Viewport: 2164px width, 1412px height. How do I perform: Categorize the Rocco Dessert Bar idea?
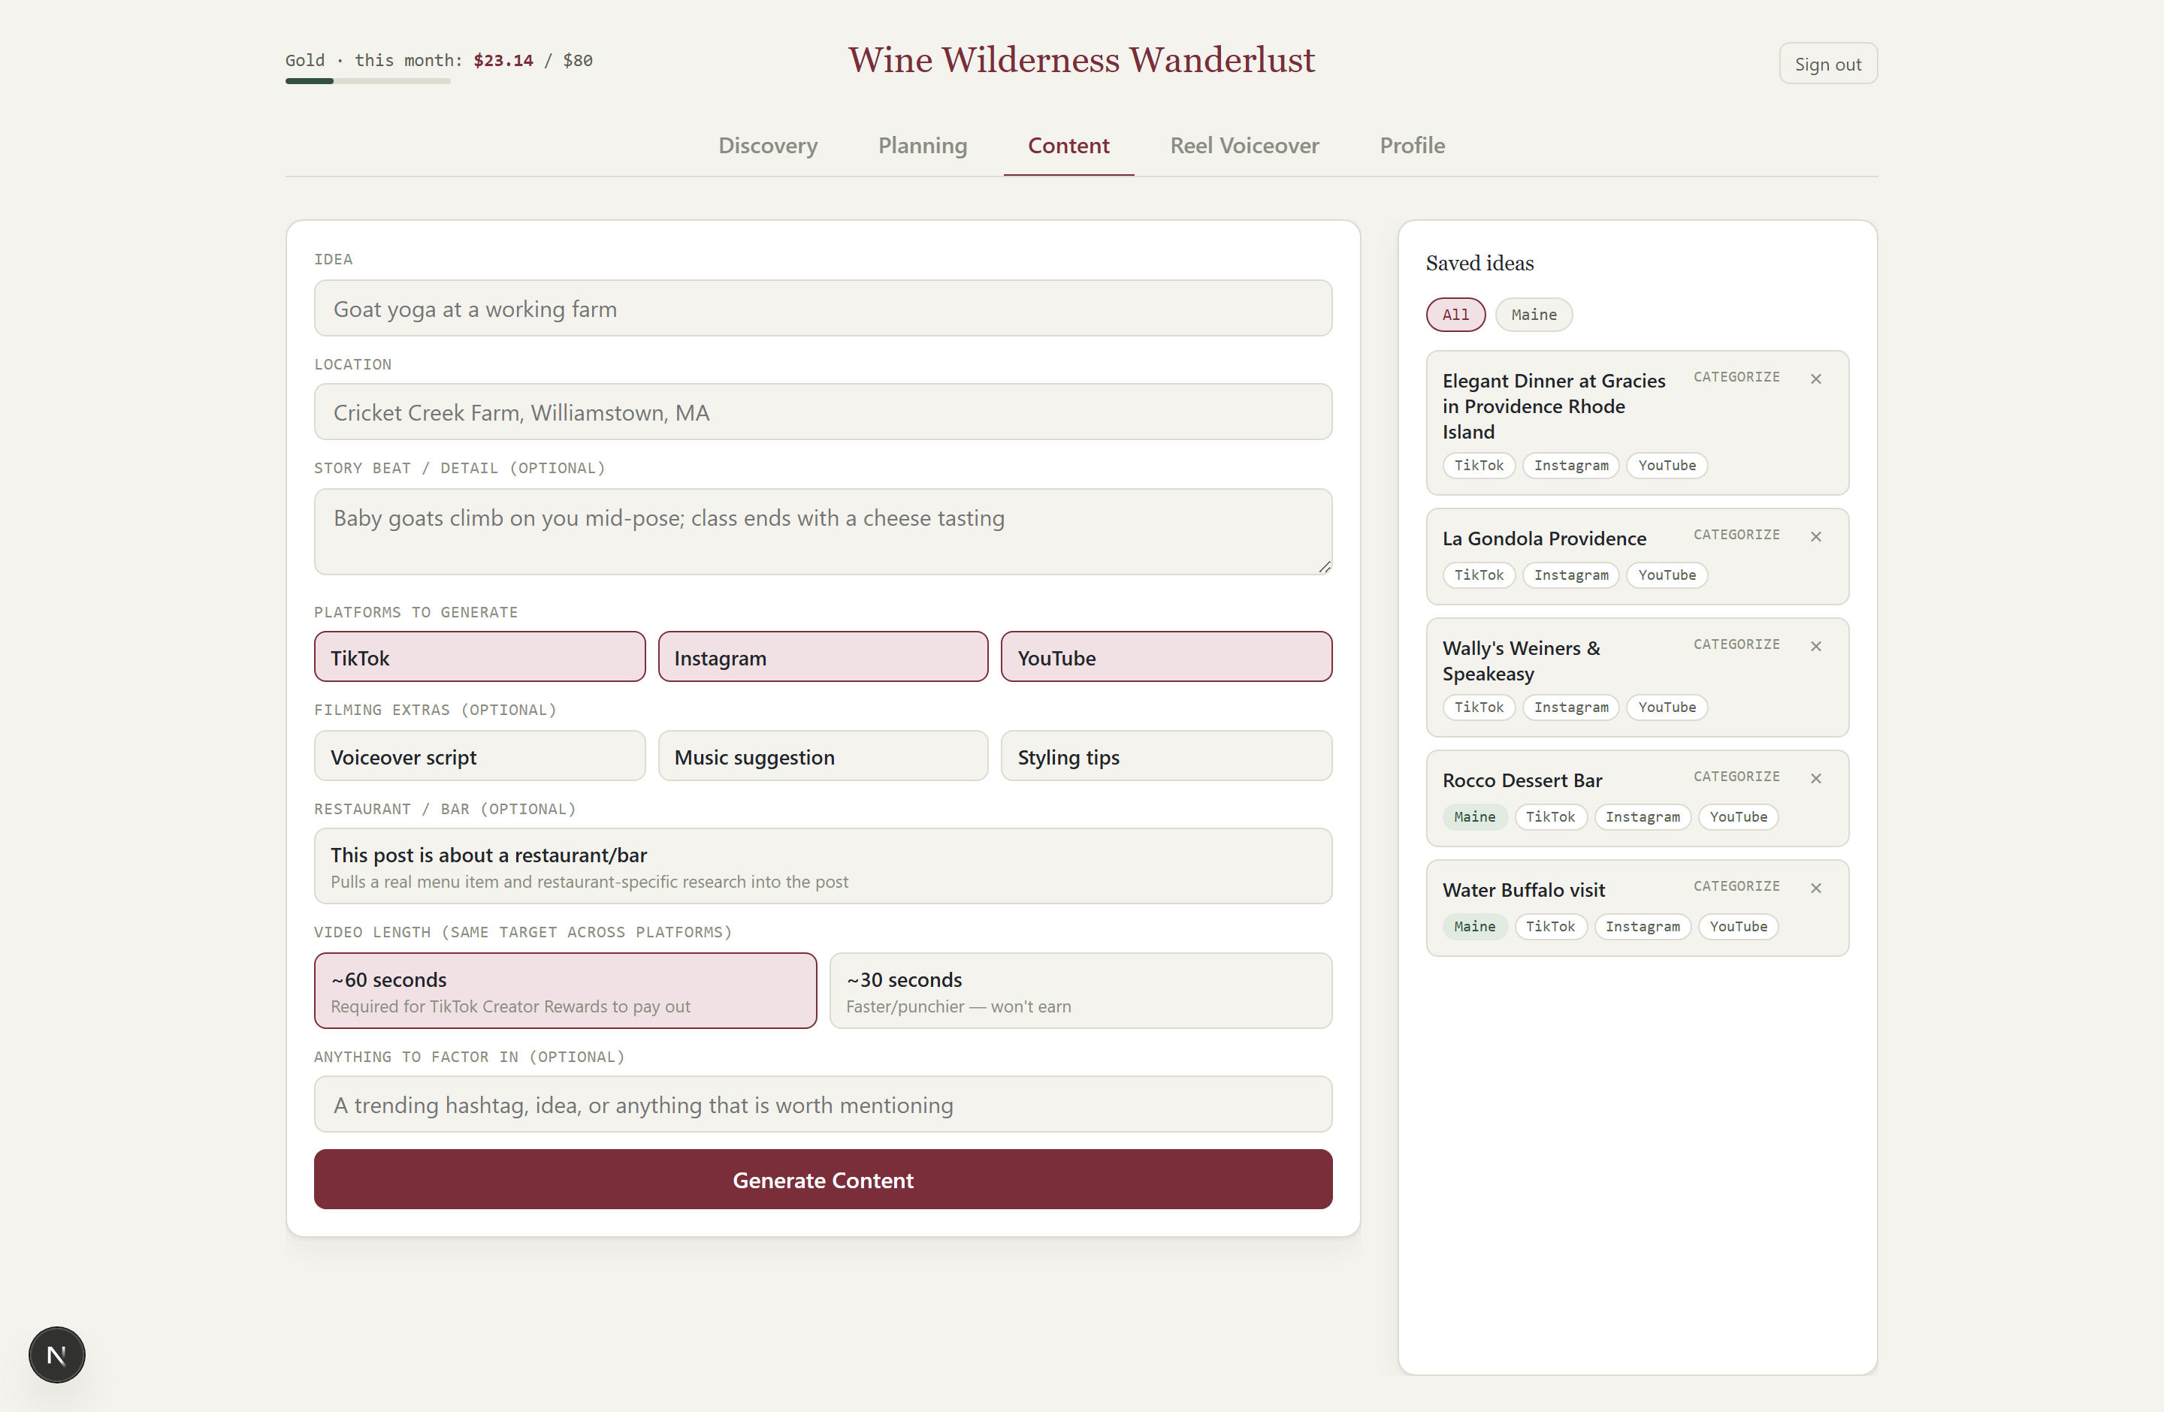pyautogui.click(x=1736, y=776)
